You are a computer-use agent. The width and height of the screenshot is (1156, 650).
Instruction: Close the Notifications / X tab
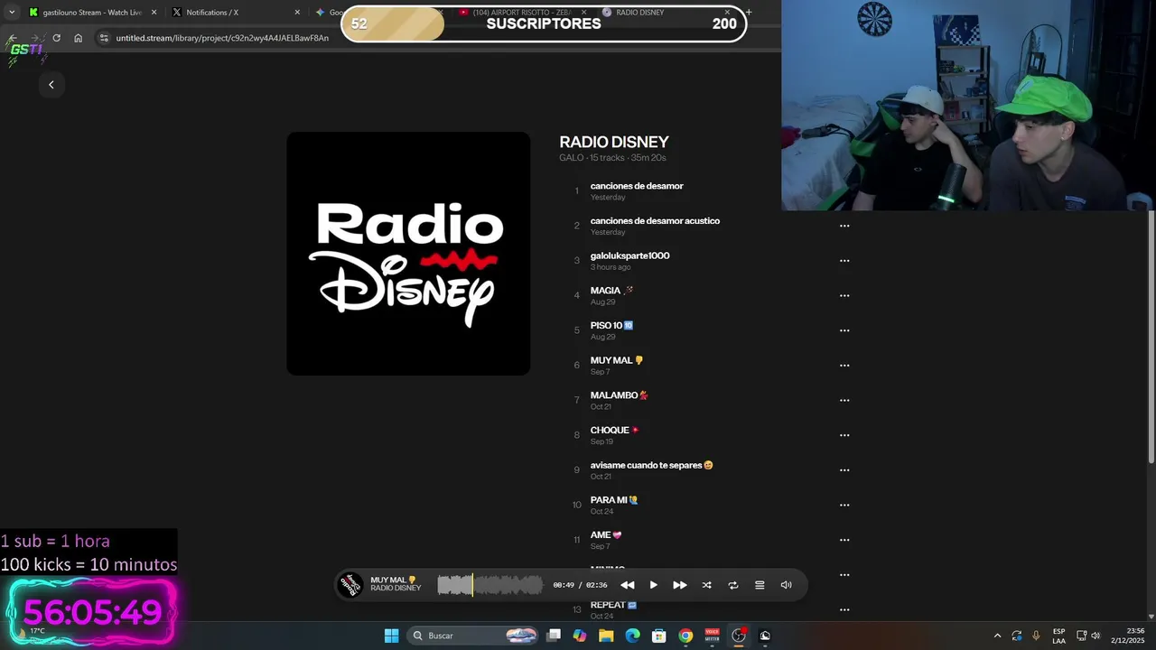coord(297,13)
